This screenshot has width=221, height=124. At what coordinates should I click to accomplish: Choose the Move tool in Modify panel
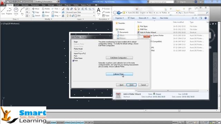(36, 9)
